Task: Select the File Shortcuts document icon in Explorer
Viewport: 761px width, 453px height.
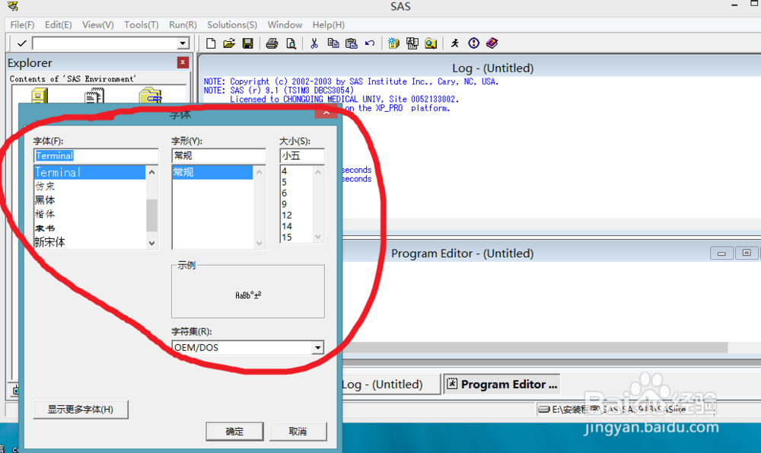Action: click(x=94, y=95)
